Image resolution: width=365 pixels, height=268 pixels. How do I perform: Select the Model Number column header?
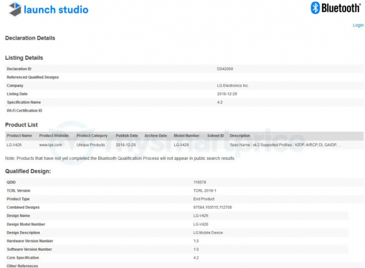[186, 136]
